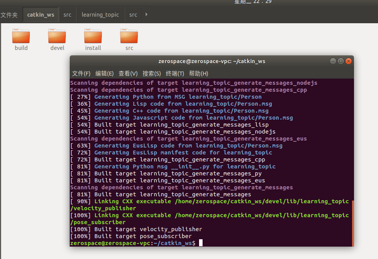378x259 pixels.
Task: Click 'Scanning dependencies ... generate_messages_nodejs' line
Action: [x=194, y=83]
